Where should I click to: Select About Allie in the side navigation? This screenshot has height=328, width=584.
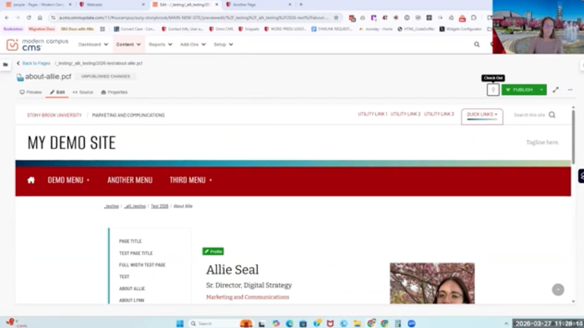pos(132,289)
